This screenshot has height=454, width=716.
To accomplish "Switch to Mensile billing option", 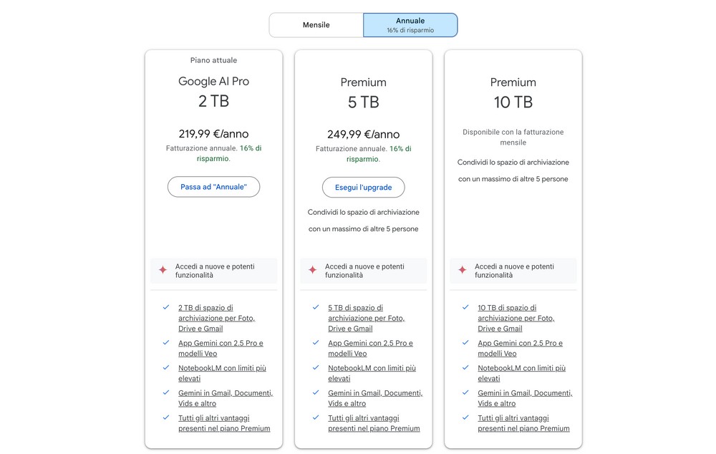I will (316, 25).
